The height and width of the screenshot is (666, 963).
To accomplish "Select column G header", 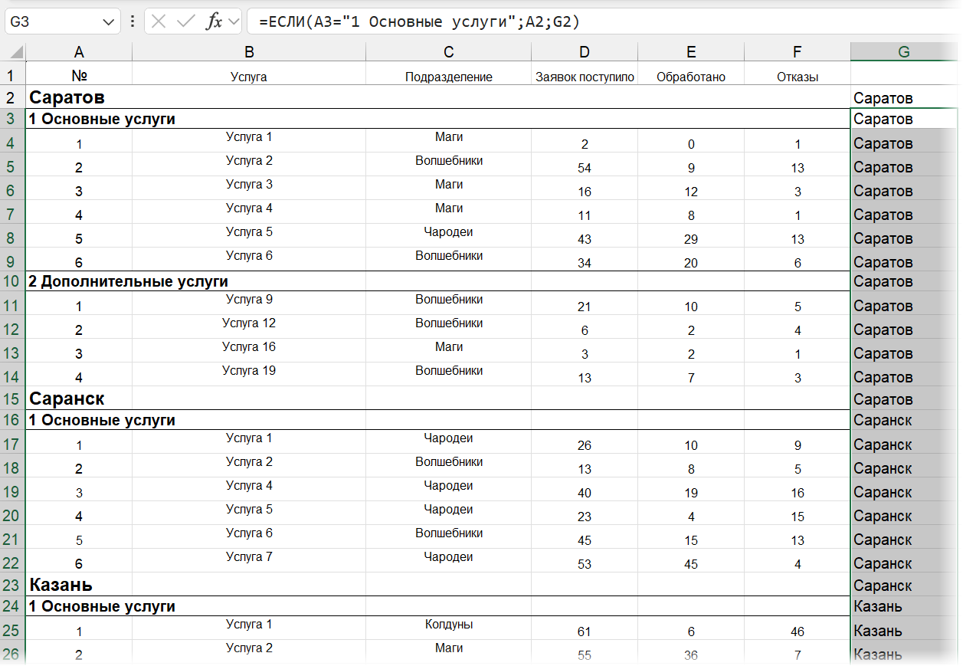I will [903, 52].
